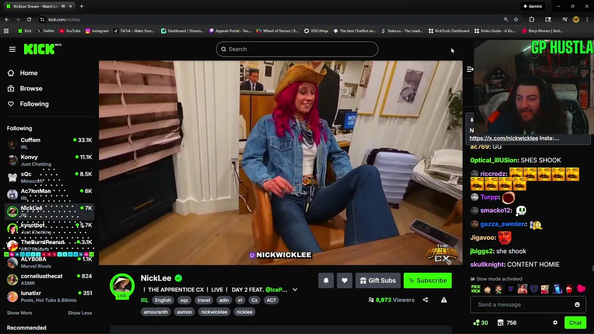Open xQc's channel in Following list
594x334 pixels.
click(x=49, y=177)
